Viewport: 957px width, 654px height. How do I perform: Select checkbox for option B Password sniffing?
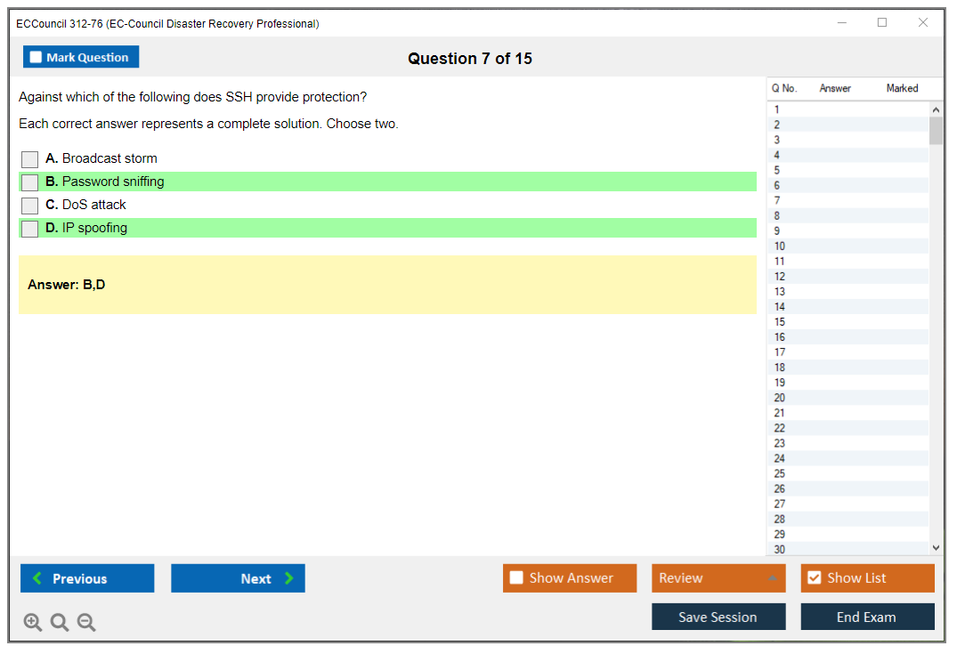30,182
